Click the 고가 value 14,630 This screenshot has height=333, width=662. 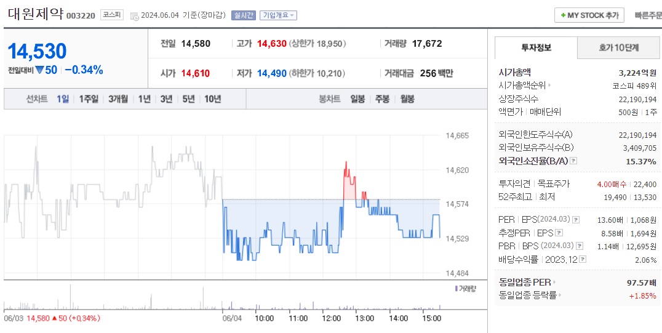(272, 44)
